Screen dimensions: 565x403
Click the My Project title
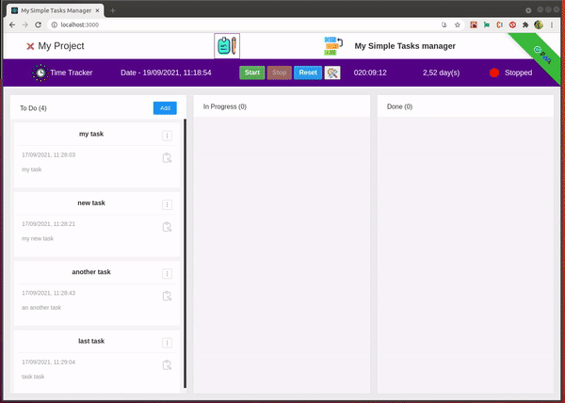[x=61, y=46]
